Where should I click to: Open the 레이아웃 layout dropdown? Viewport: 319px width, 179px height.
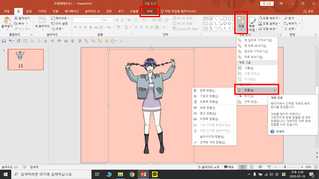pos(60,18)
